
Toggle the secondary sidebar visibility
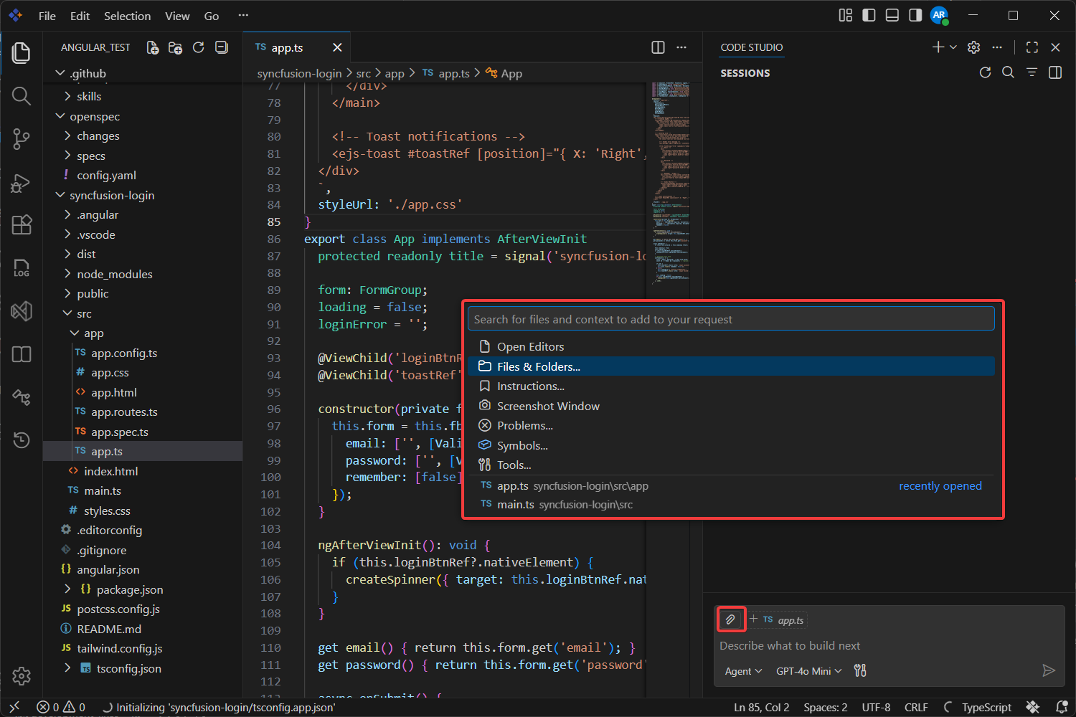point(915,14)
